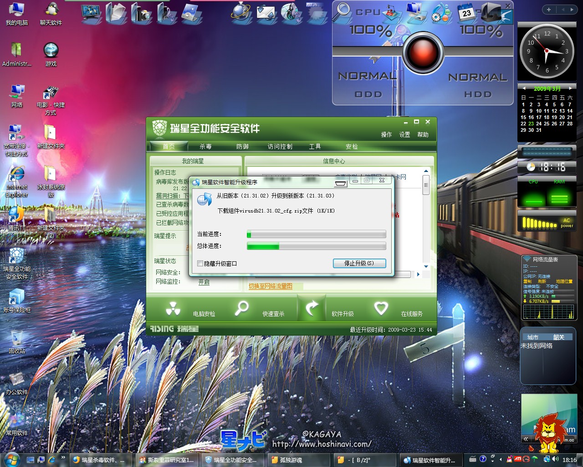Viewport: 583px width, 467px height.
Task: Click the 开启 link next to 网络监控
Action: 204,282
